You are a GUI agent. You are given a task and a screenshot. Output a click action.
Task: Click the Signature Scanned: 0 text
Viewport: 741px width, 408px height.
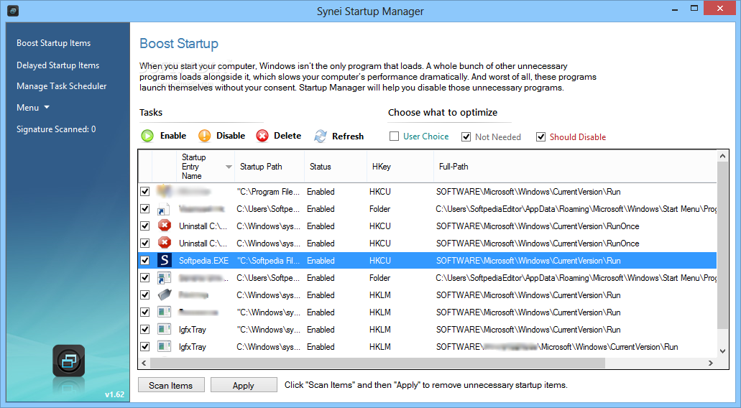pyautogui.click(x=56, y=129)
